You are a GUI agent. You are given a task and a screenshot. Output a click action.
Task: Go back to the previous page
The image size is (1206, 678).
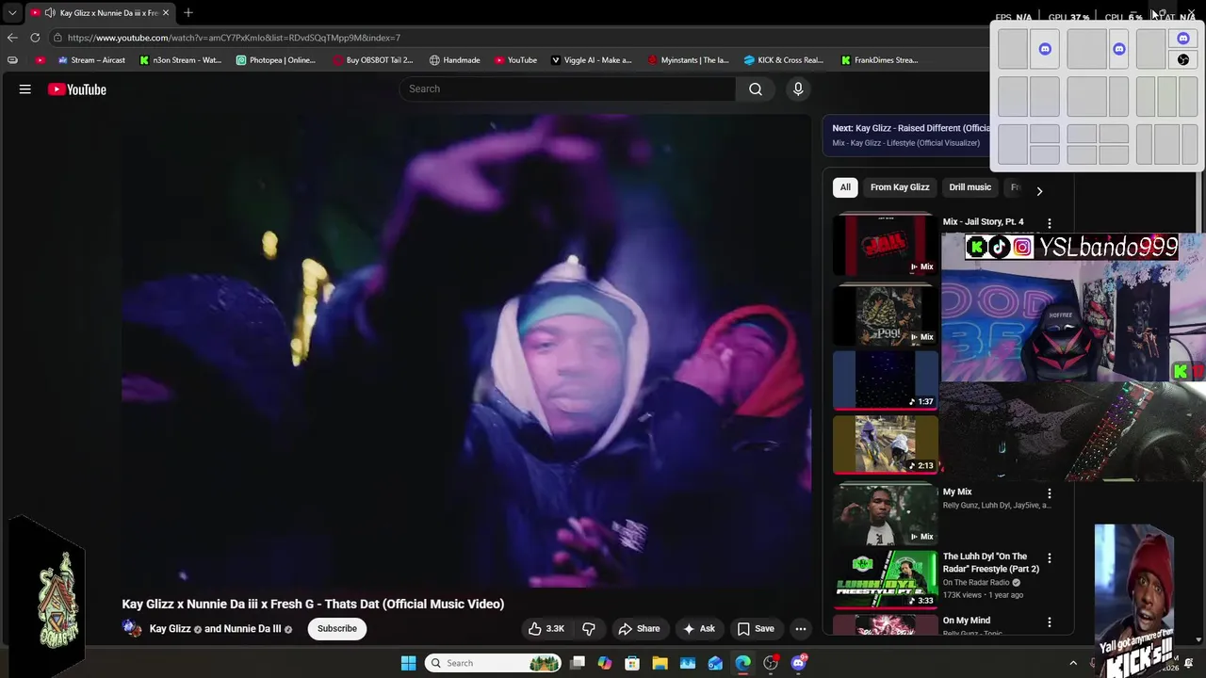coord(12,38)
